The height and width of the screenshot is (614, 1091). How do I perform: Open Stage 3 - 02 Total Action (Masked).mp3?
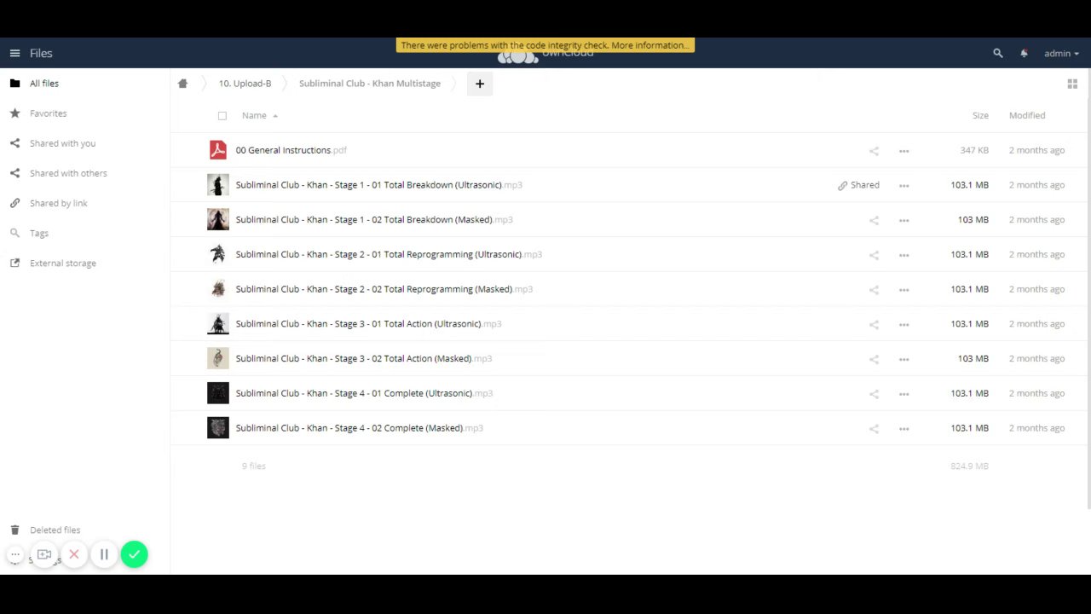363,358
